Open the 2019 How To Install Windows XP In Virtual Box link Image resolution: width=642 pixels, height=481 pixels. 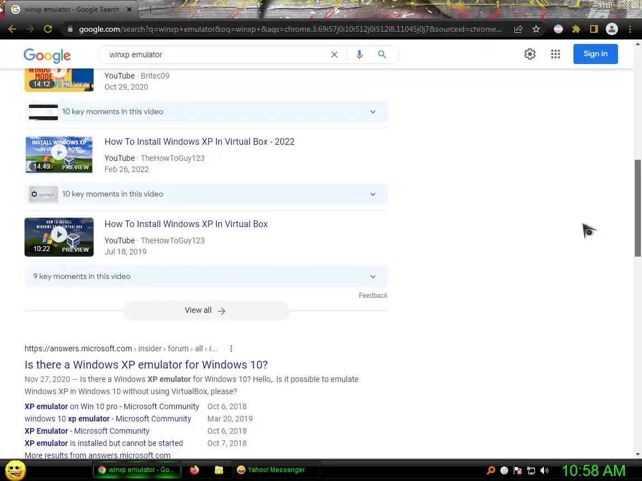click(x=186, y=224)
